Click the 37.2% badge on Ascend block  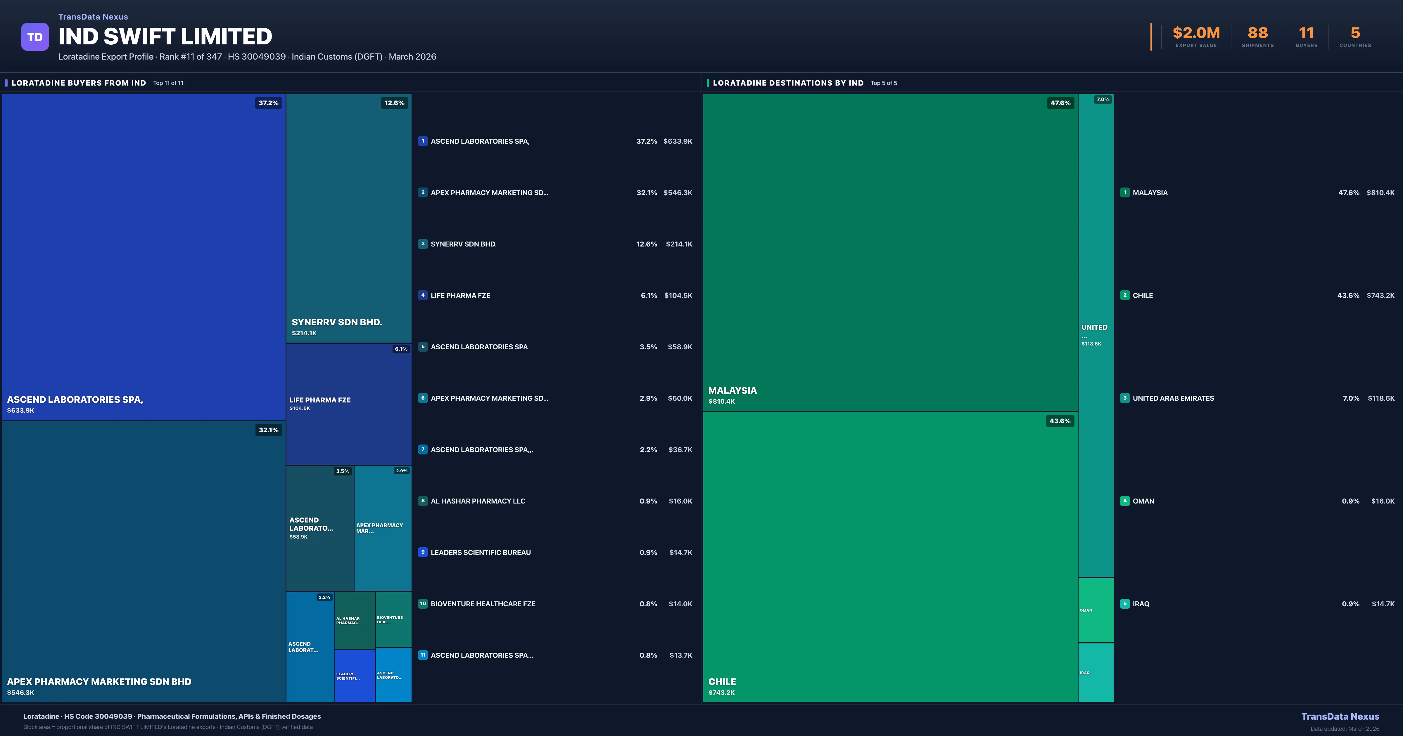(269, 103)
